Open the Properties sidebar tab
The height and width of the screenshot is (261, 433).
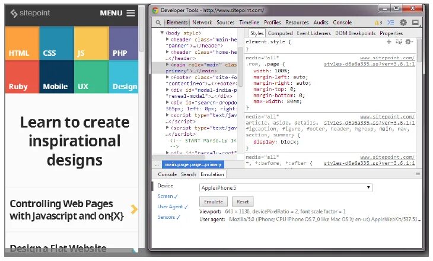coord(391,33)
